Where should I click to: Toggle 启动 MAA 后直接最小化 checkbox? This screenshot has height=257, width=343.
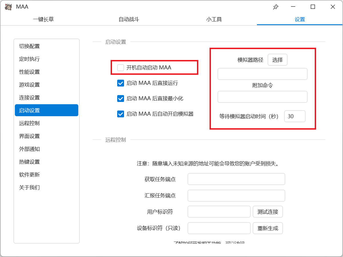point(121,99)
